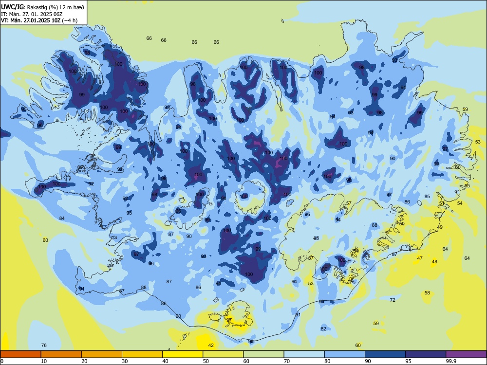Click the map humidity value '37'
This screenshot has width=487, height=365.
[x=229, y=320]
